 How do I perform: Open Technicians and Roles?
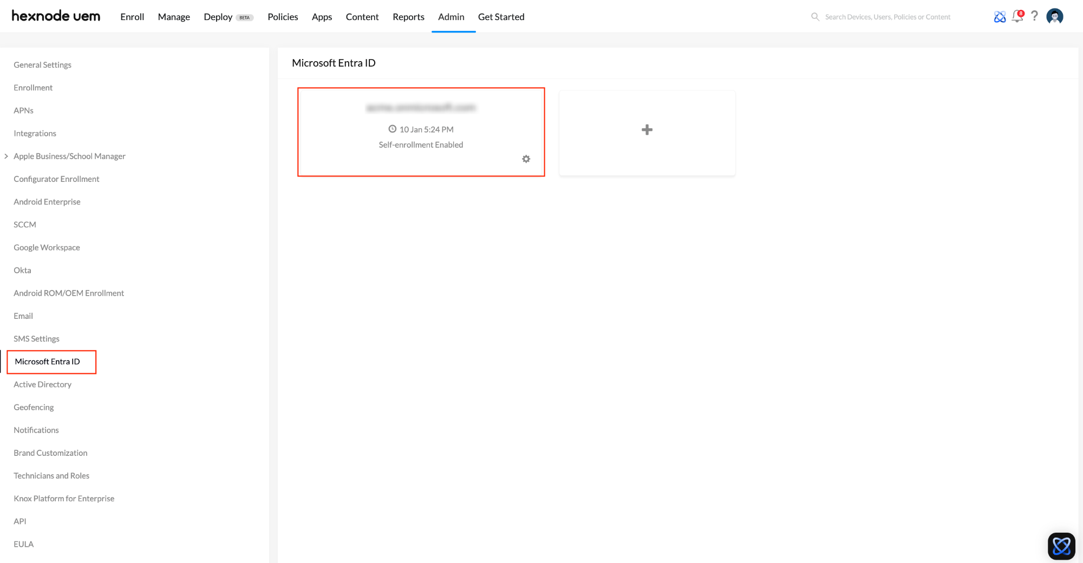click(51, 475)
